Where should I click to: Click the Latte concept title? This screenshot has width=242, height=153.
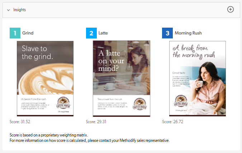[103, 33]
